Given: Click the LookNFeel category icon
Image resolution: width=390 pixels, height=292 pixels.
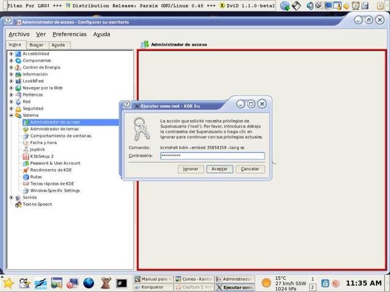Looking at the screenshot, I should pyautogui.click(x=18, y=81).
